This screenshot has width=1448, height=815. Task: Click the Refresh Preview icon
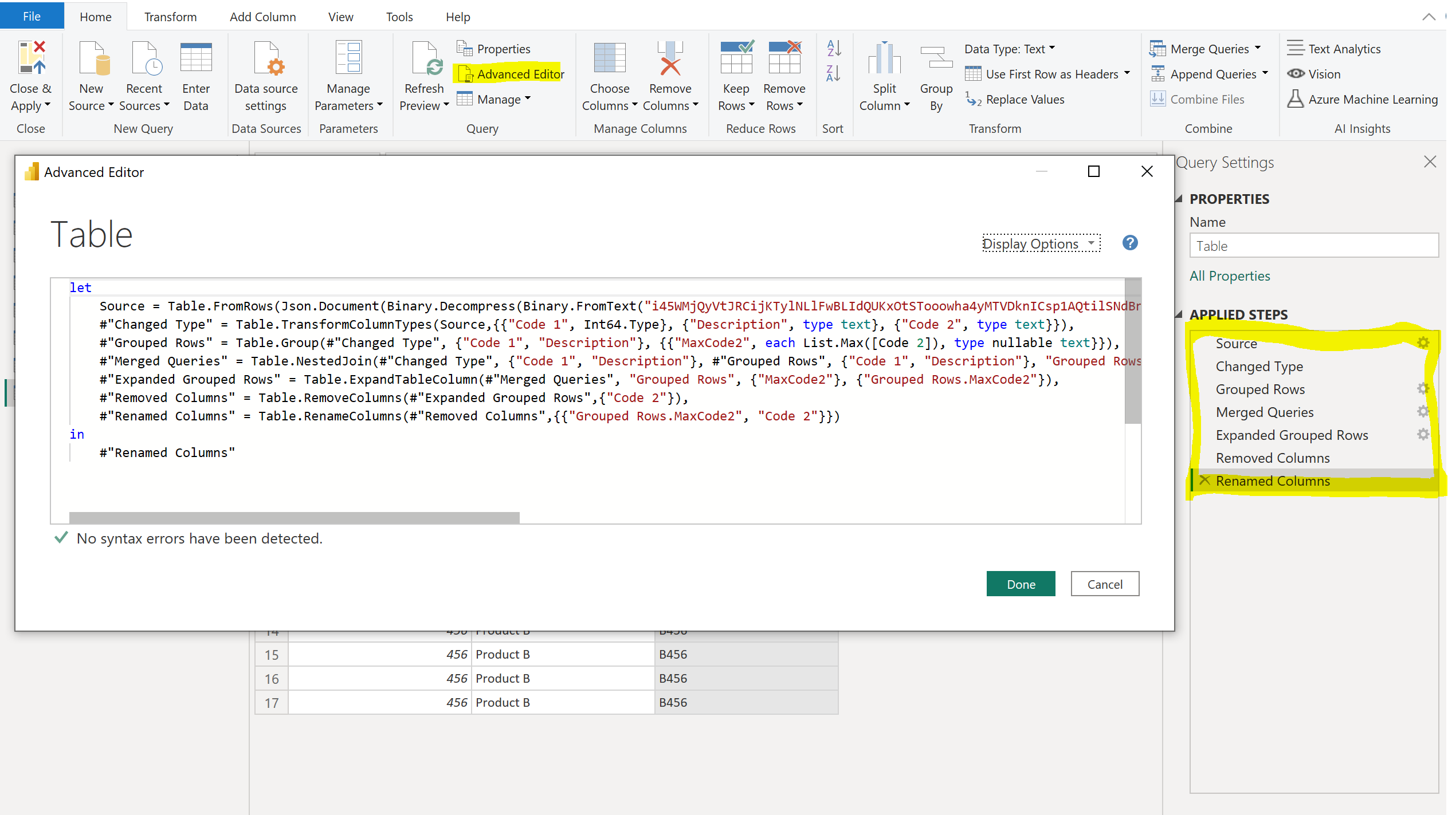[x=426, y=57]
